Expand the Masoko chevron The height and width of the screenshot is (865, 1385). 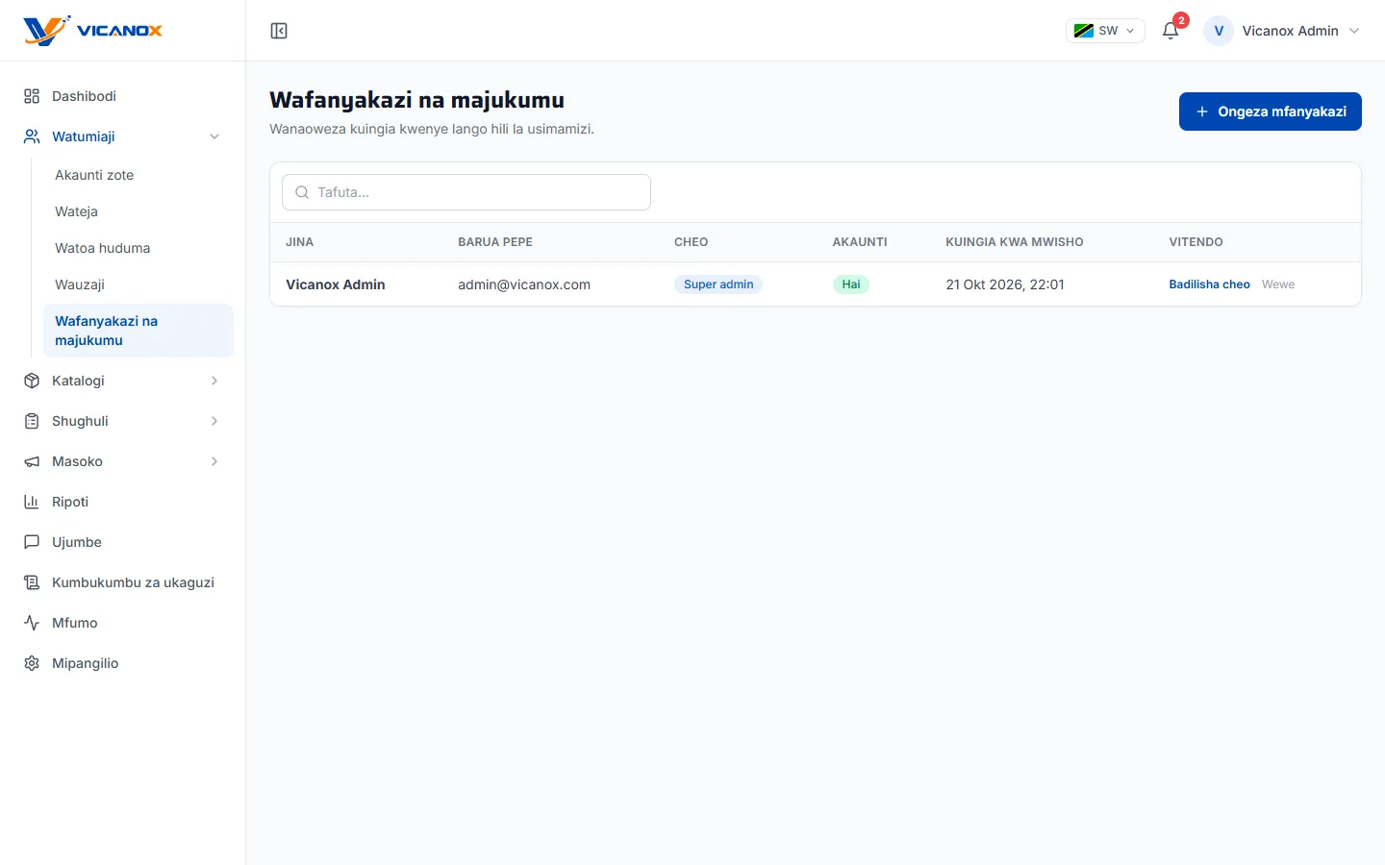pyautogui.click(x=214, y=461)
